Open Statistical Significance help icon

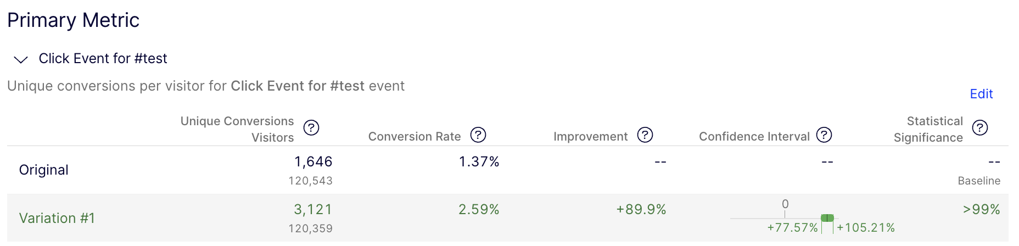(980, 128)
